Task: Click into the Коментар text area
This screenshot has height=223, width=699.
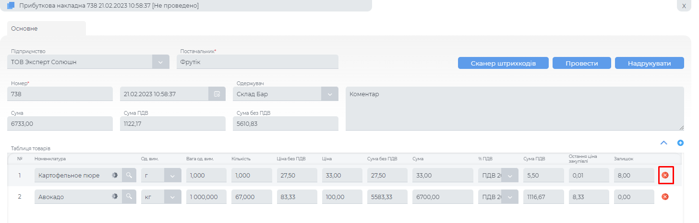Action: point(514,108)
